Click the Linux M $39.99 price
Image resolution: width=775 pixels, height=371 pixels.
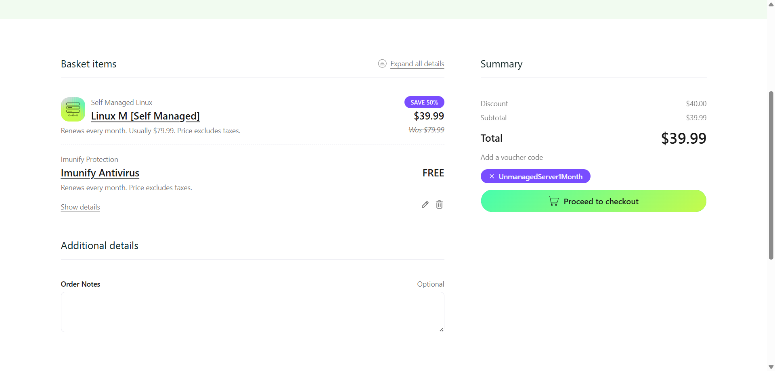tap(429, 116)
